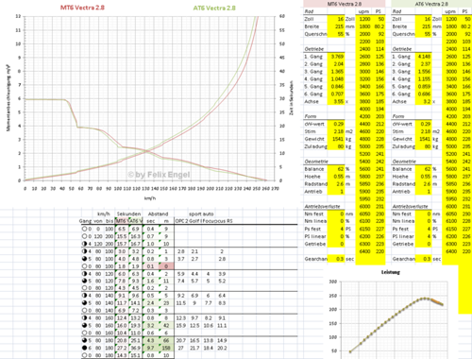Select the 0-100 time cell 6.9 for AT6
The image size is (472, 359).
[x=135, y=229]
